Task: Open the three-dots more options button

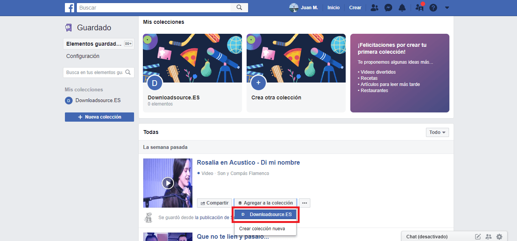Action: (x=305, y=203)
